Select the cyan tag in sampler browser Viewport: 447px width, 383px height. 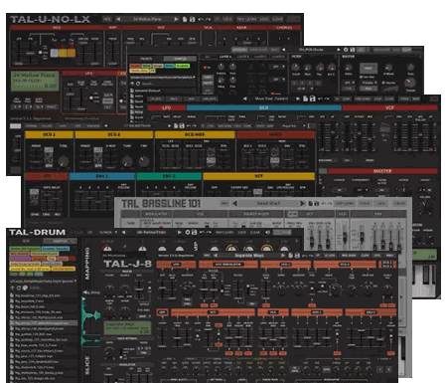pos(169,66)
